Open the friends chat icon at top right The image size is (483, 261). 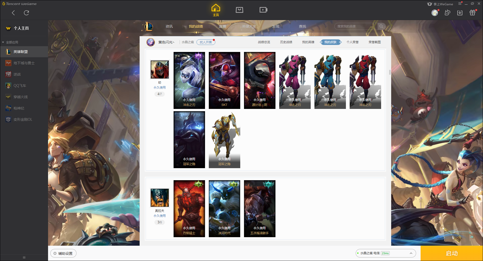pyautogui.click(x=447, y=13)
